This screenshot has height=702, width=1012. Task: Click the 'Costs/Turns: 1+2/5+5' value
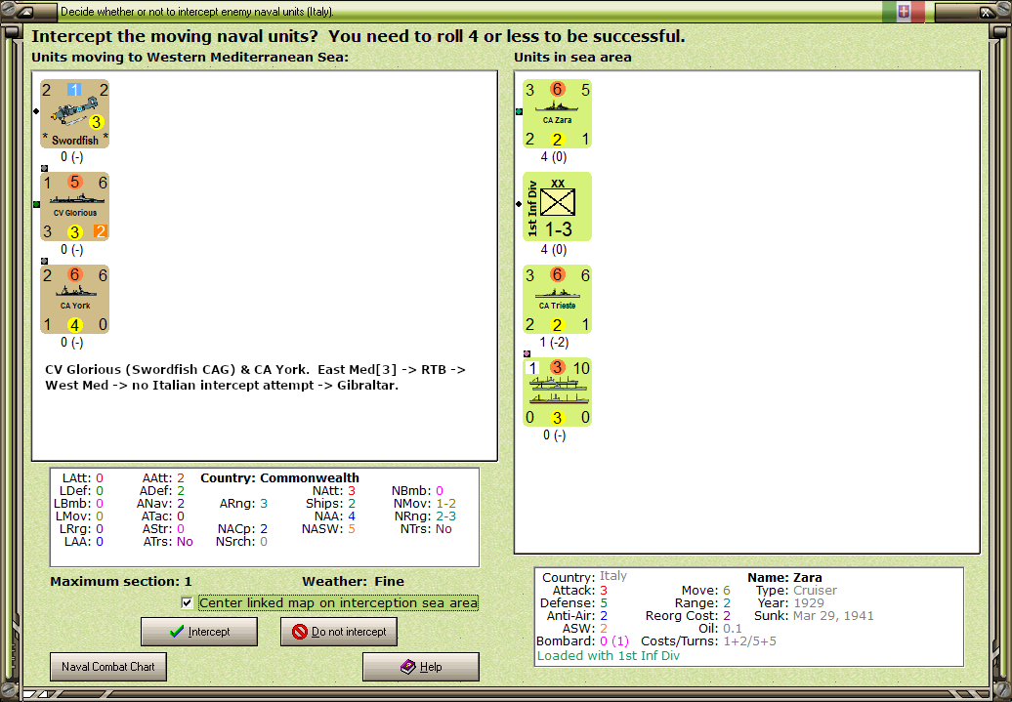pyautogui.click(x=708, y=641)
